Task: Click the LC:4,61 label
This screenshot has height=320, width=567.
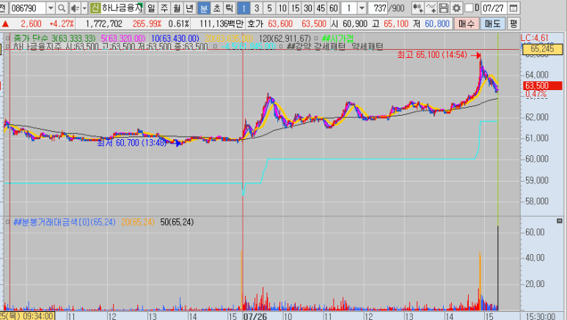Action: [x=535, y=38]
